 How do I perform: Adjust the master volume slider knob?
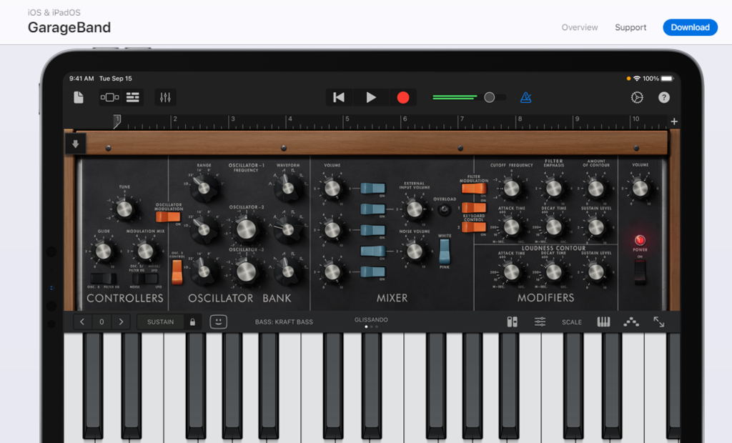(x=489, y=97)
